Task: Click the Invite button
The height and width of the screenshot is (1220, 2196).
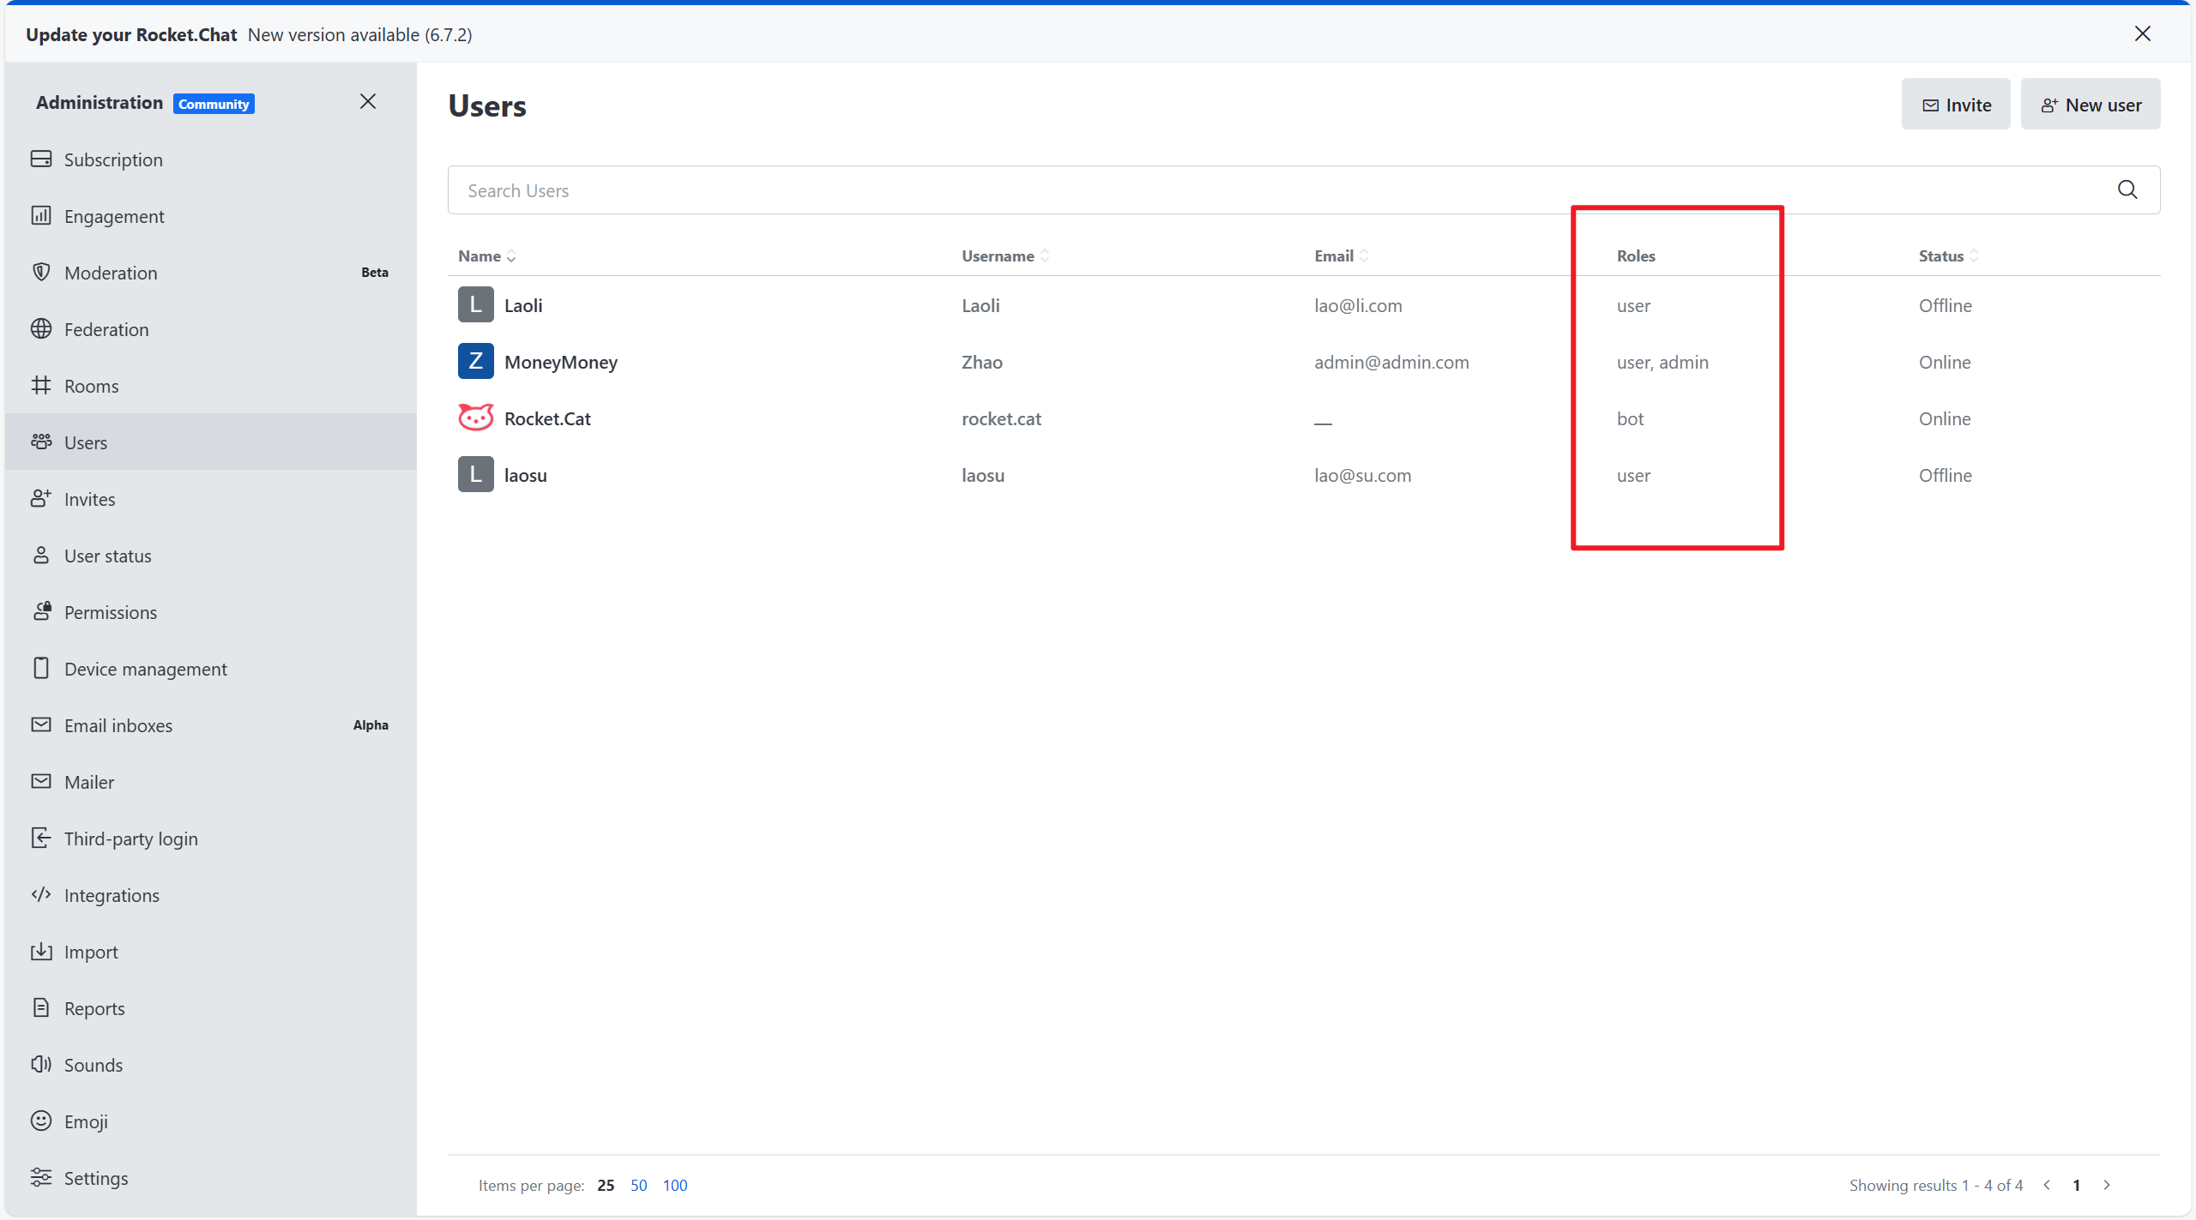Action: pyautogui.click(x=1955, y=105)
